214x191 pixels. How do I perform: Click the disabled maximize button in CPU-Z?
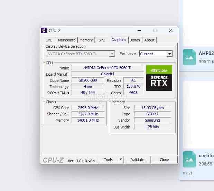click(x=155, y=30)
